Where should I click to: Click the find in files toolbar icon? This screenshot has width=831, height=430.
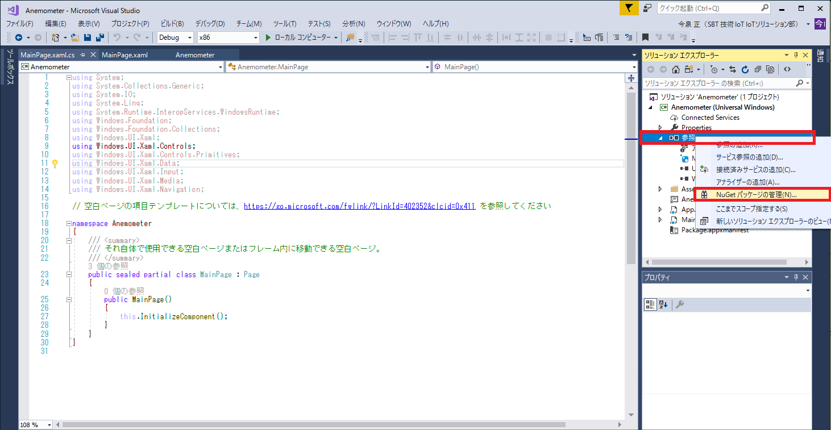pyautogui.click(x=350, y=37)
